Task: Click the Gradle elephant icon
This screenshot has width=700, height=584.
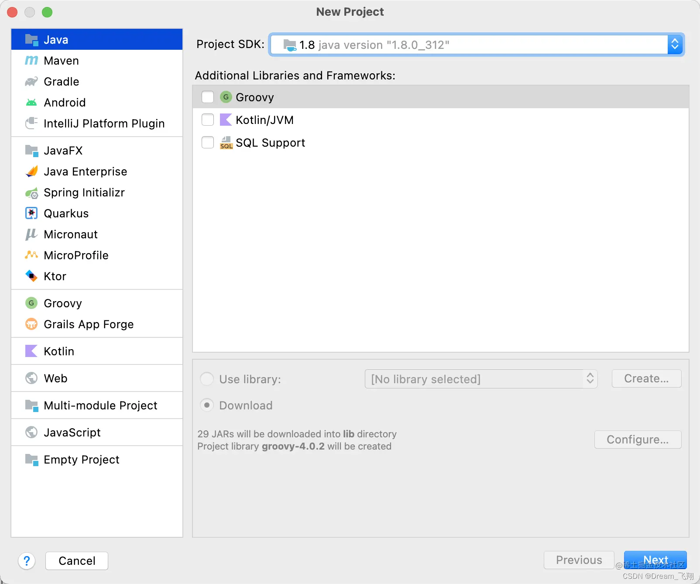Action: 31,82
